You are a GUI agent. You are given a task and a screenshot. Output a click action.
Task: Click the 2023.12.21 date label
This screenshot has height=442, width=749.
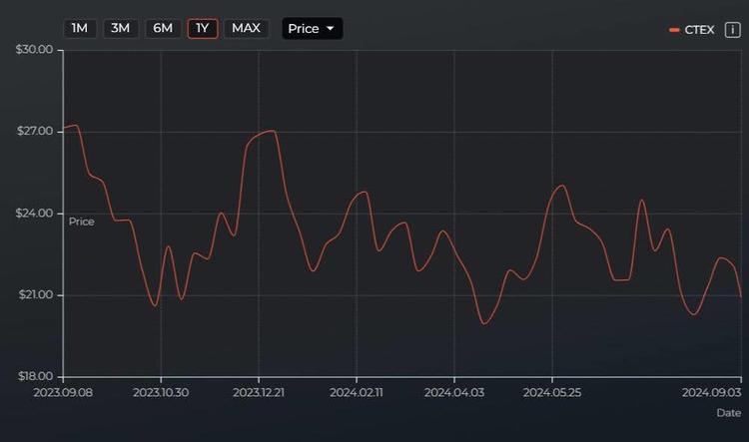coord(259,392)
